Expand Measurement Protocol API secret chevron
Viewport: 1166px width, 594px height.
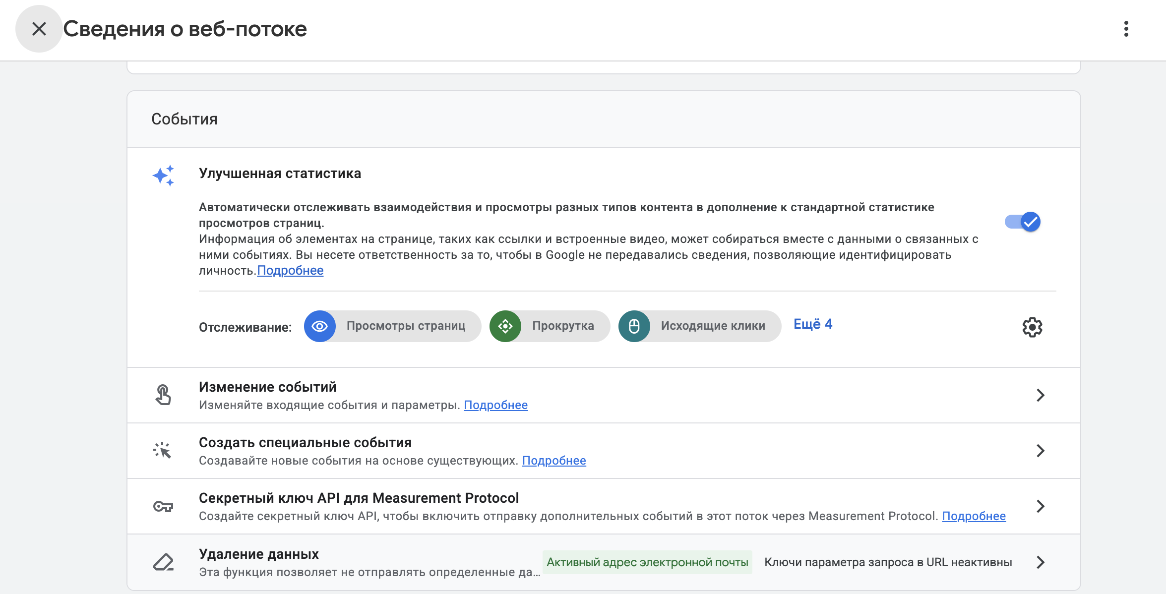tap(1041, 506)
